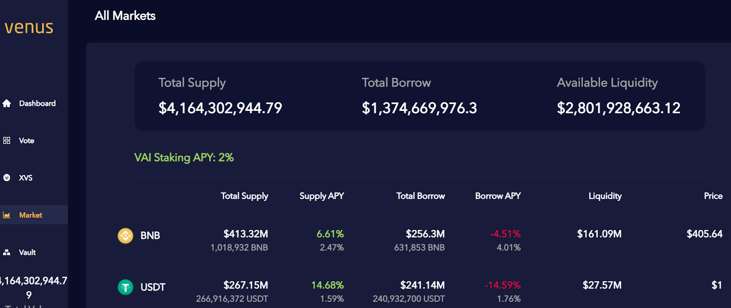Click USDT liquidity $27.57M
The height and width of the screenshot is (308, 731).
(602, 285)
